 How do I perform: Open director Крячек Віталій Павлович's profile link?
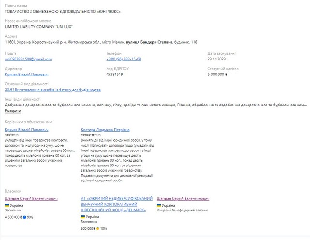pyautogui.click(x=27, y=75)
